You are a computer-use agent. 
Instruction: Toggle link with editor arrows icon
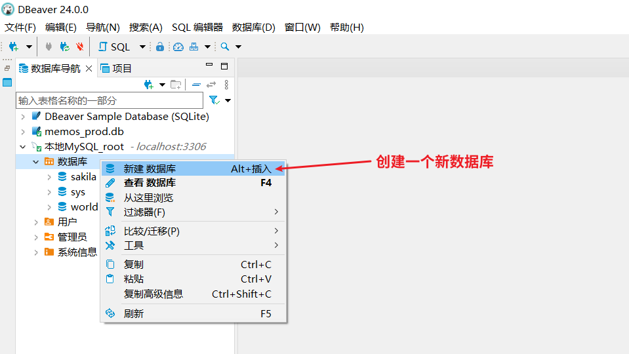(211, 85)
